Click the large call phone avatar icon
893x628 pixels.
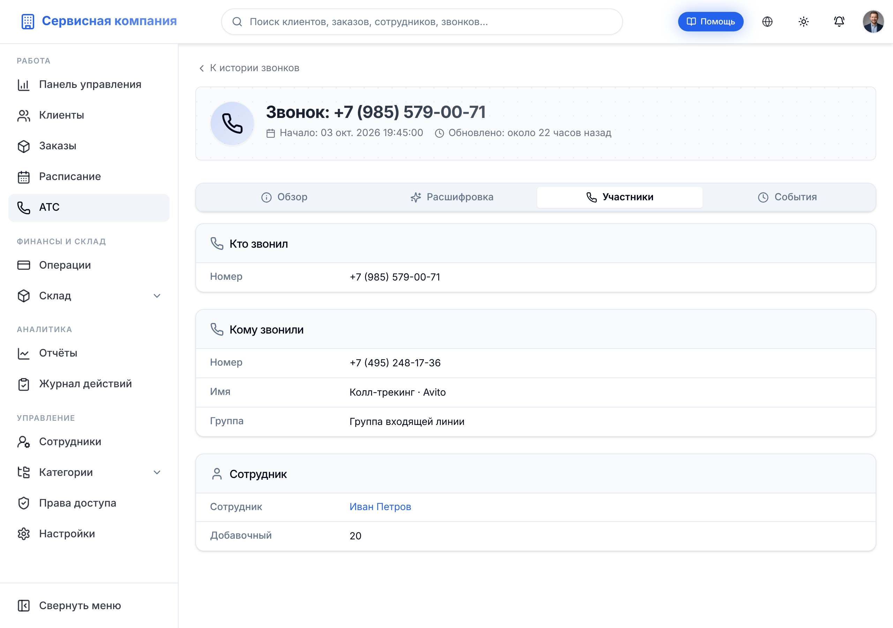[232, 124]
